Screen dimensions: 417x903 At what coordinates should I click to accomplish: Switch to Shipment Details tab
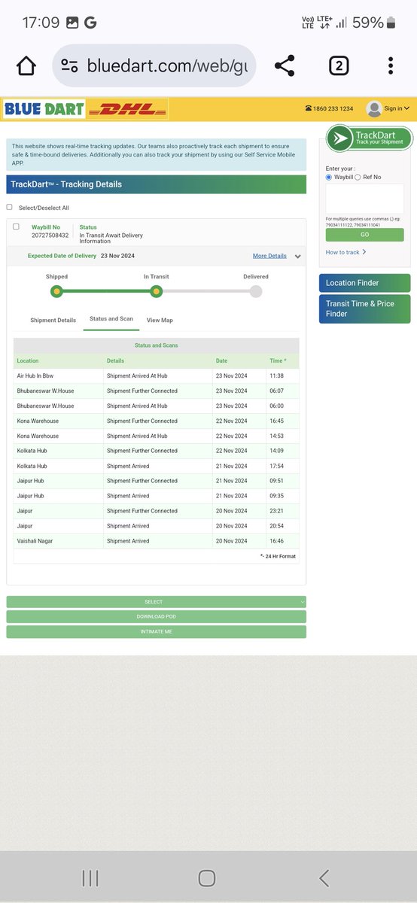[x=53, y=320]
